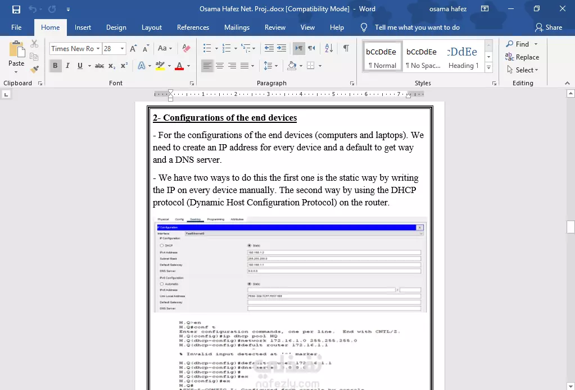Click the Paste clipboard icon
The image size is (575, 390).
[x=16, y=49]
